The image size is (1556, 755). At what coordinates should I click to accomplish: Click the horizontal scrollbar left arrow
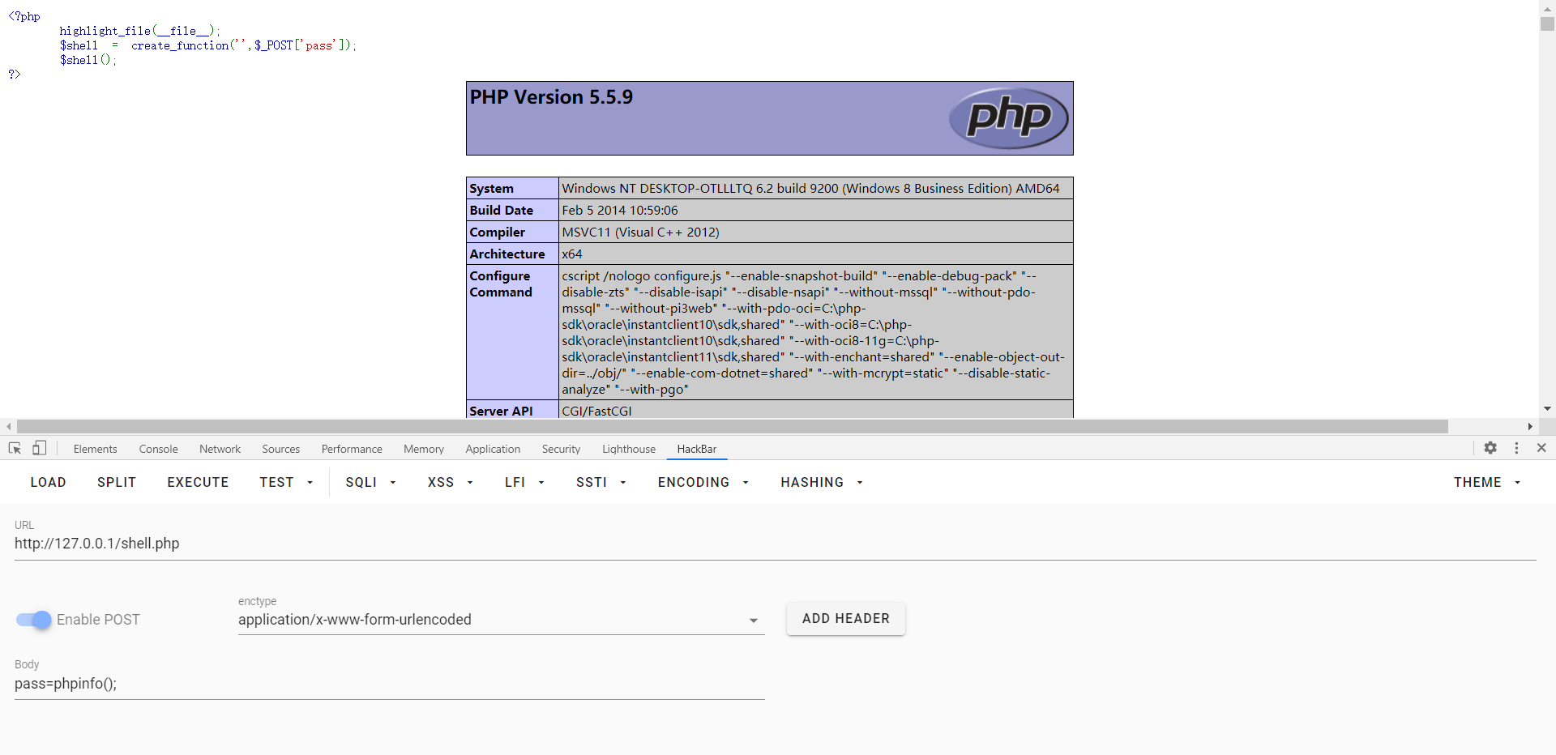(8, 426)
